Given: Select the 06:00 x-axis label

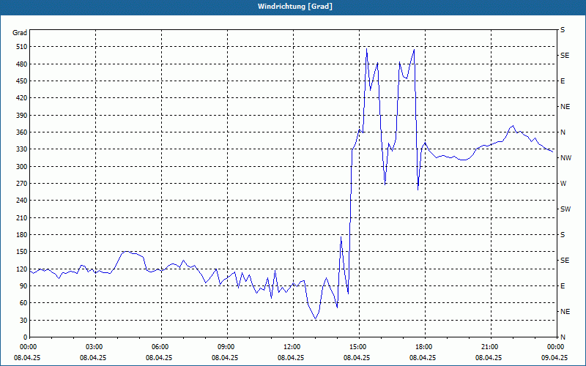Looking at the screenshot, I should [161, 346].
